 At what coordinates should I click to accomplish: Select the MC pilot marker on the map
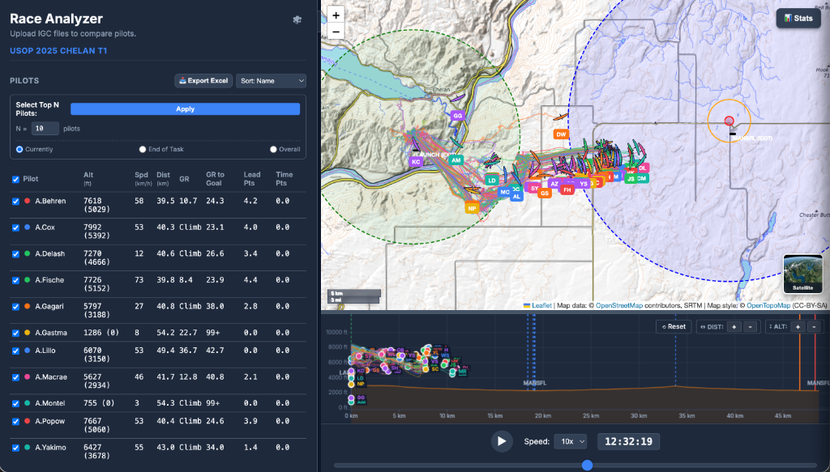504,192
